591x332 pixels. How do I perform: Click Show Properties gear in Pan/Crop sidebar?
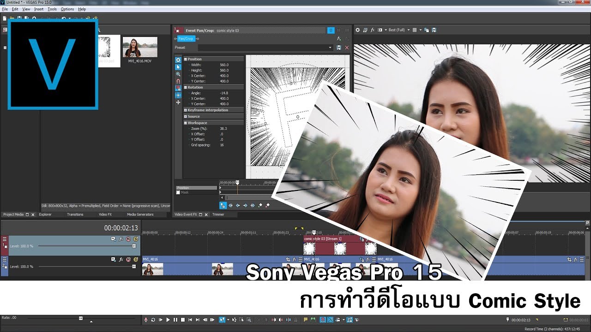pyautogui.click(x=178, y=60)
